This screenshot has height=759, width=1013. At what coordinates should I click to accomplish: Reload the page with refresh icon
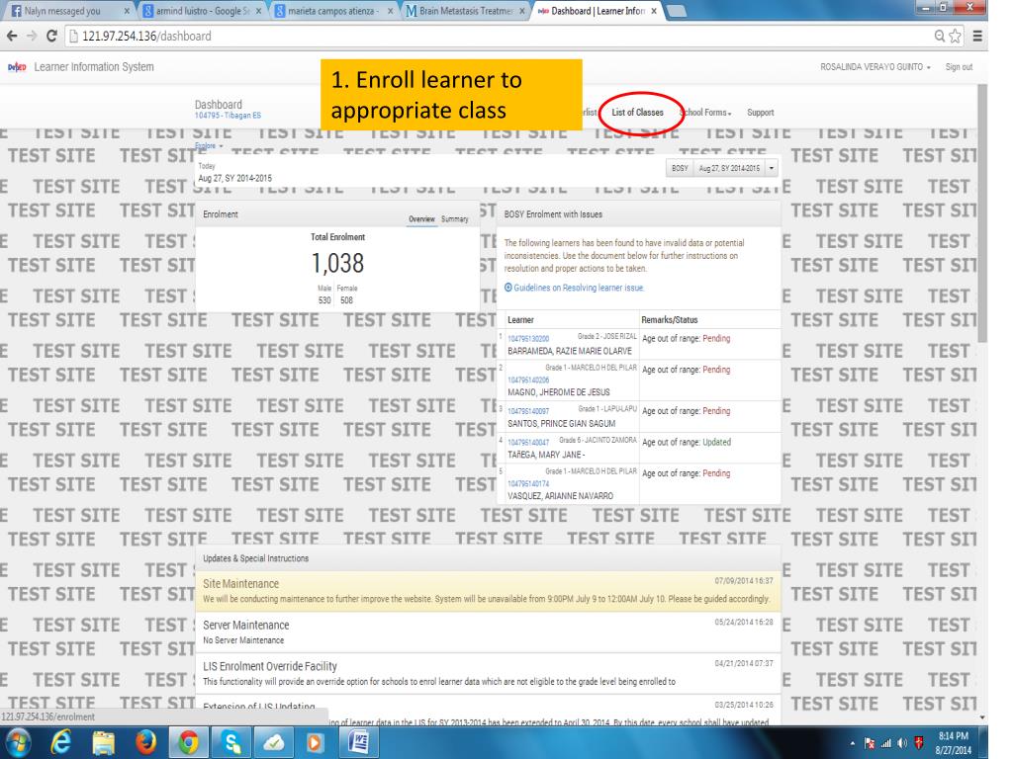[x=51, y=37]
